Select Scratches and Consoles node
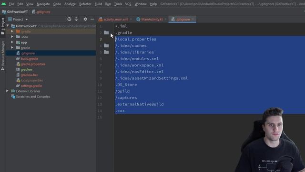Screen dimensions: 305x172 coord(33,97)
